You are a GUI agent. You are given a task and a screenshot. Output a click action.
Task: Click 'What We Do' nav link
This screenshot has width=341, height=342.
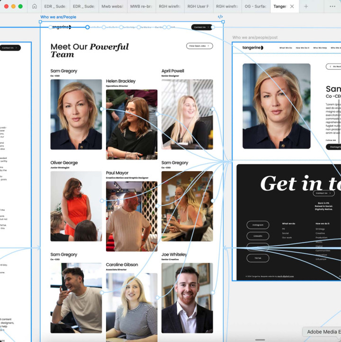click(286, 48)
